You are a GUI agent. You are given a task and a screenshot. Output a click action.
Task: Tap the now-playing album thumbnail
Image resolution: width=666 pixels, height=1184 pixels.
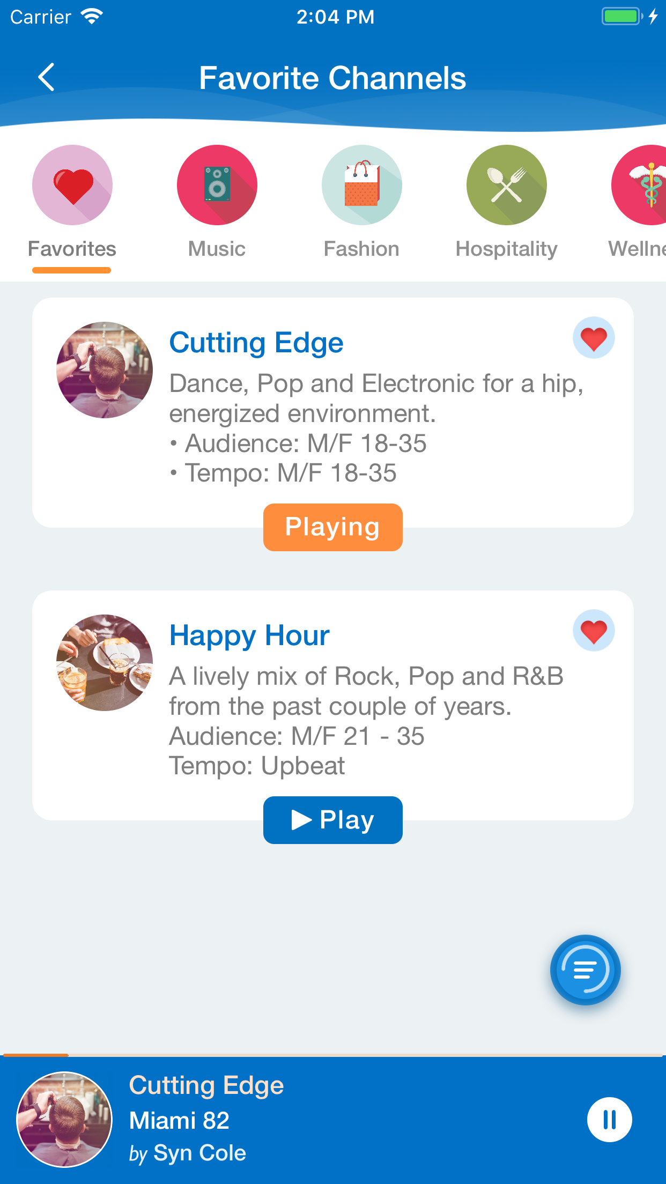point(64,1120)
